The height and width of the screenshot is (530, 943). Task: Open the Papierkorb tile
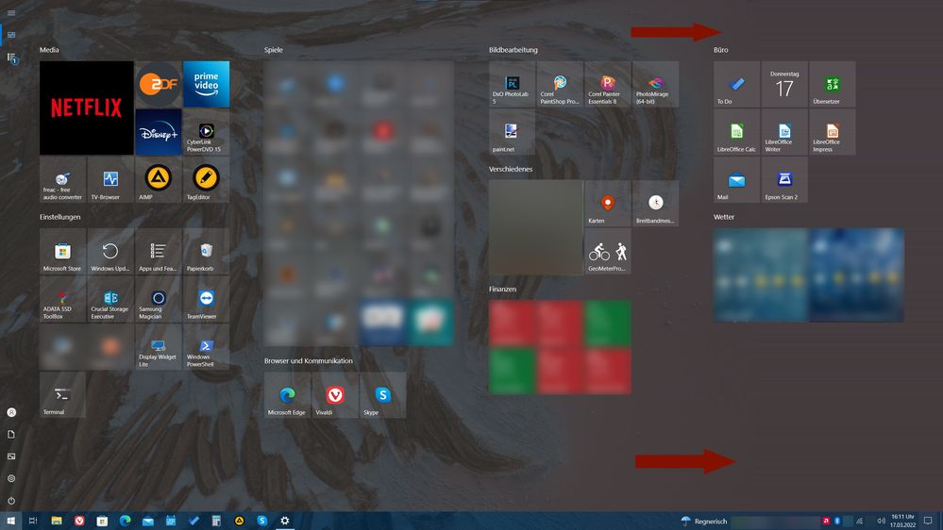[x=207, y=251]
